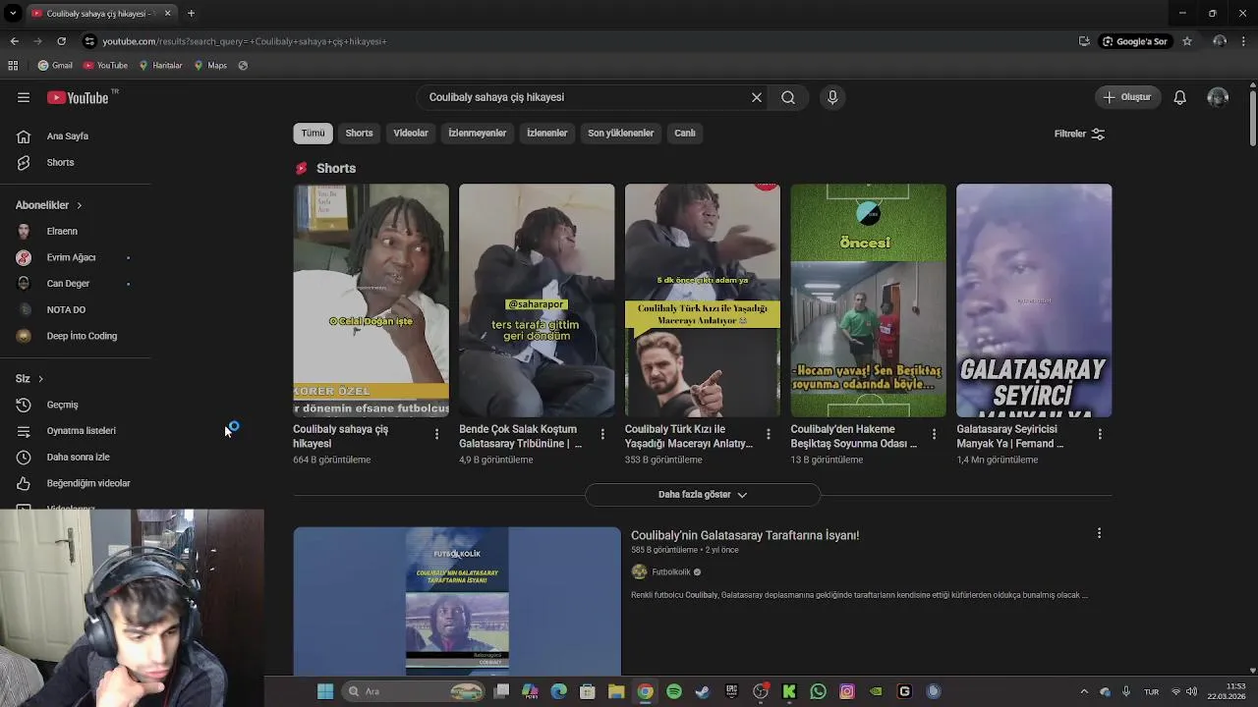This screenshot has width=1258, height=707.
Task: Select the Tümü filter chip
Action: (x=313, y=134)
